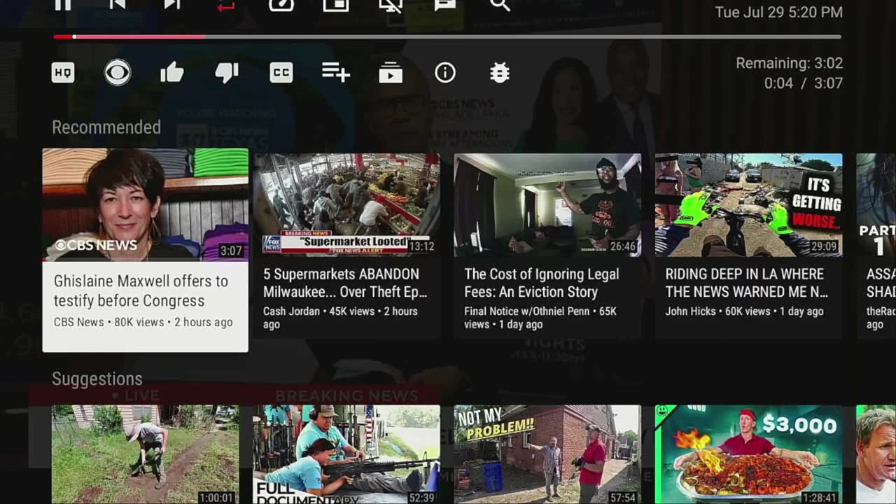The image size is (896, 504).
Task: Toggle the screen-off icon
Action: 391,5
